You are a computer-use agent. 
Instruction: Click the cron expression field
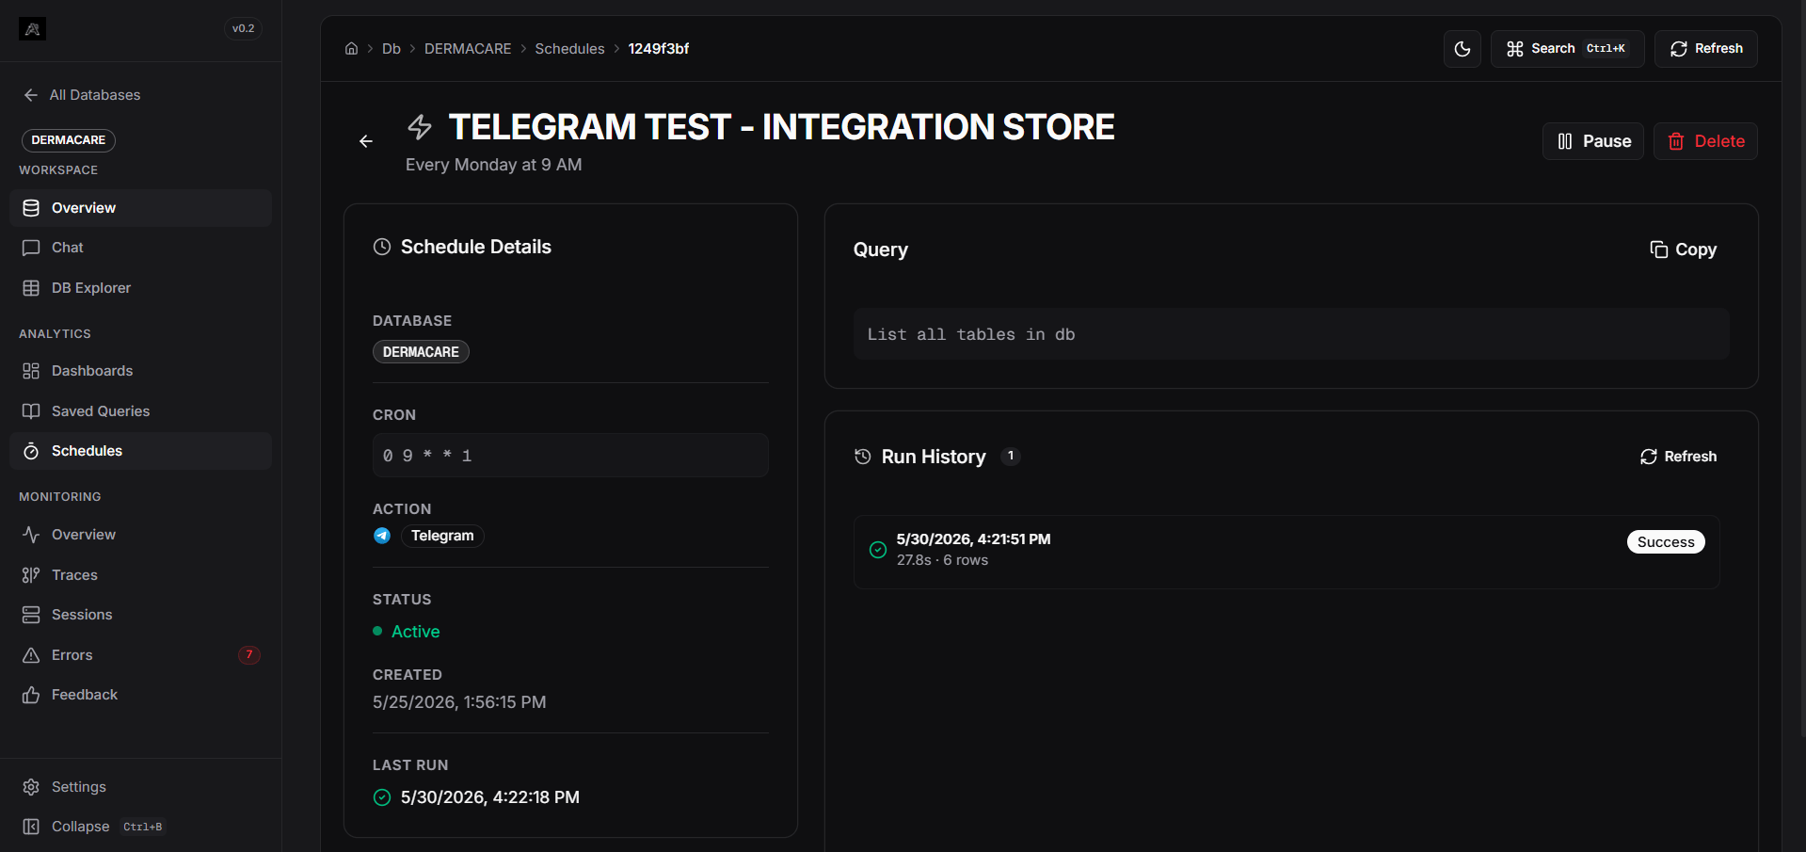click(570, 456)
